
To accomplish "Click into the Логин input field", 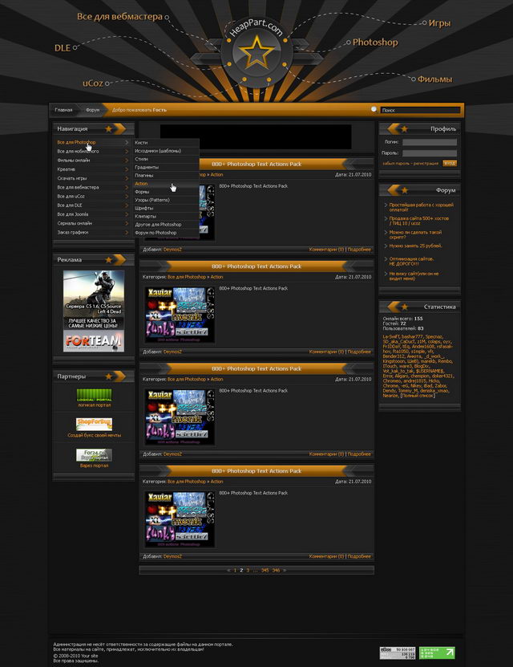I will [x=430, y=142].
